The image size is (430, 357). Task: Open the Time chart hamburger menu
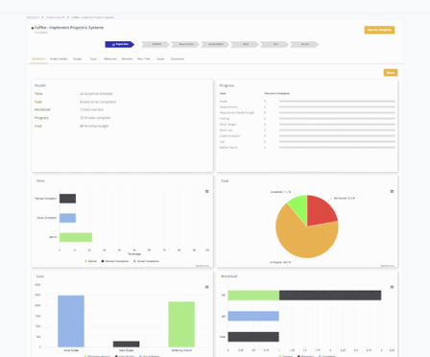(x=206, y=191)
